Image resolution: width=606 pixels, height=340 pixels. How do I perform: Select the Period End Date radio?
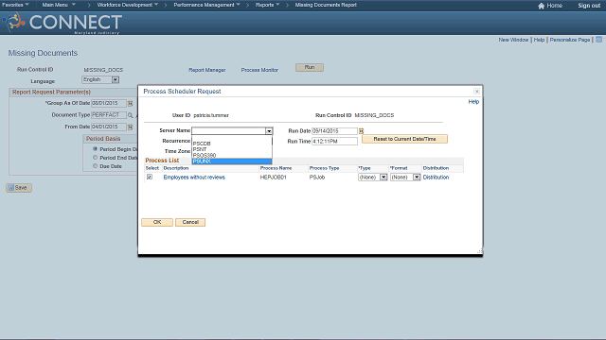[x=95, y=158]
